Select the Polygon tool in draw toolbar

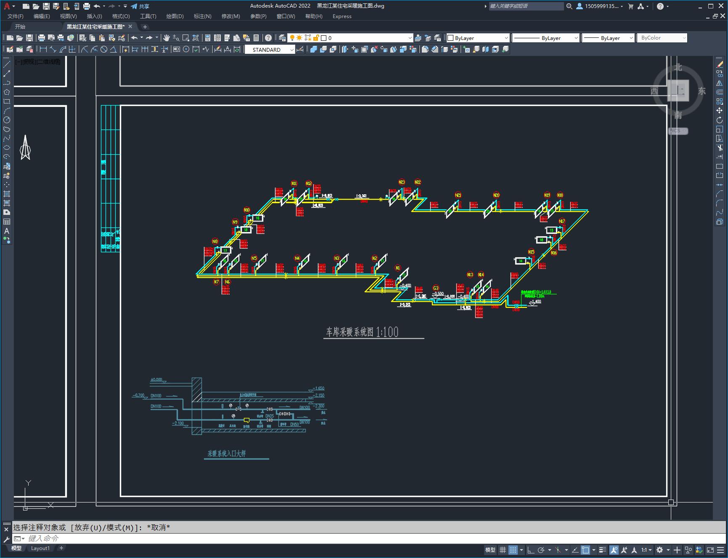pyautogui.click(x=7, y=92)
